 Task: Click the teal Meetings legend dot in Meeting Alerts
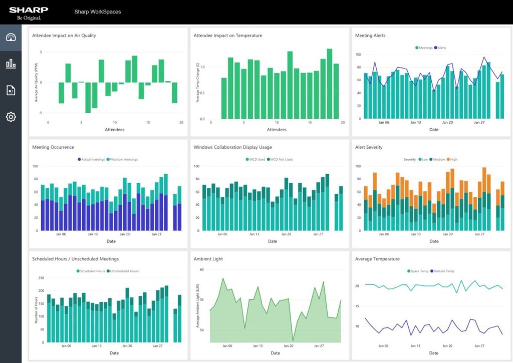tap(417, 47)
